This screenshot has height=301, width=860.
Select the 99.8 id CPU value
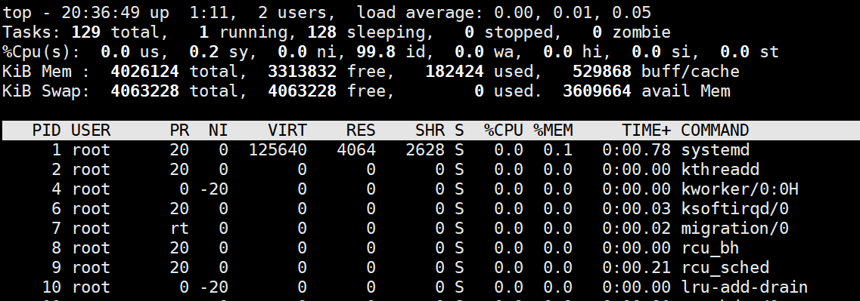(x=376, y=52)
